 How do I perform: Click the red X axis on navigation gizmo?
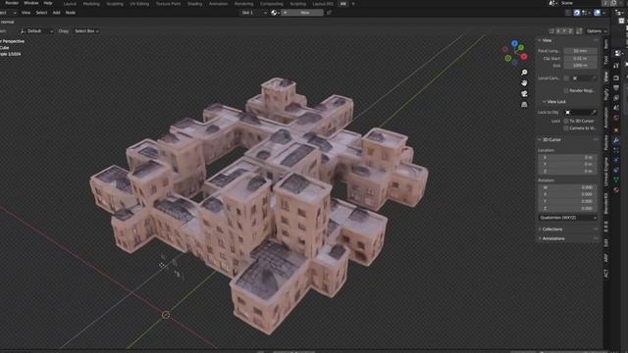[524, 57]
